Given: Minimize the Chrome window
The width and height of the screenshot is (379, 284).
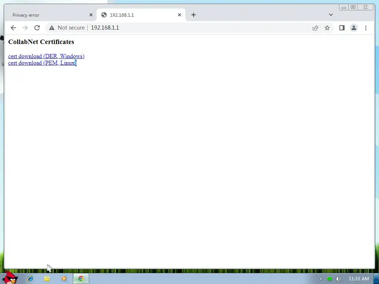Looking at the screenshot, I should pyautogui.click(x=344, y=7).
